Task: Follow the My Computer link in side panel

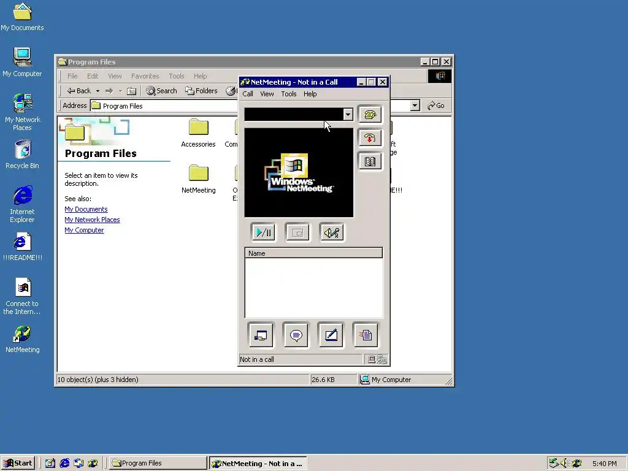Action: pyautogui.click(x=84, y=230)
